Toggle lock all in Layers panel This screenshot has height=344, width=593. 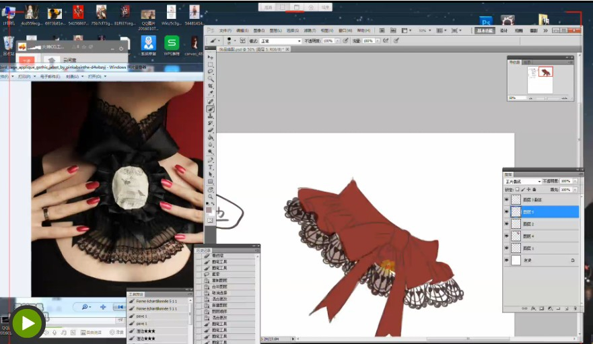click(534, 190)
